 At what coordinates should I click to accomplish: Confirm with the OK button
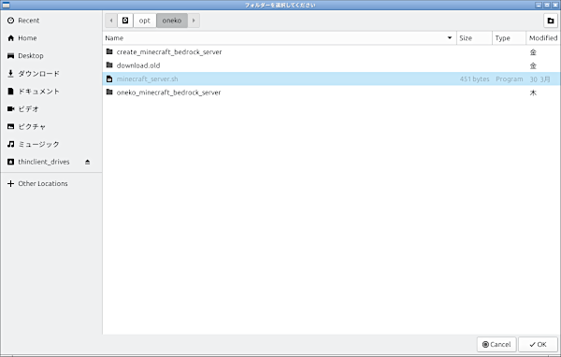[538, 345]
